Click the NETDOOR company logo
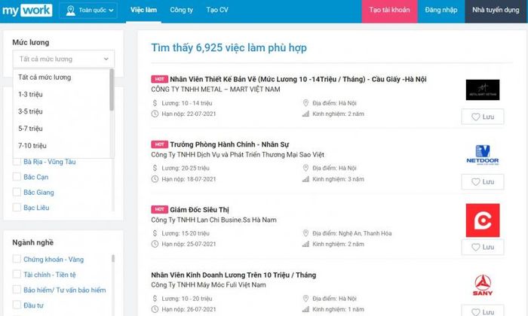Screen dimensions: 528x316 click(x=482, y=154)
